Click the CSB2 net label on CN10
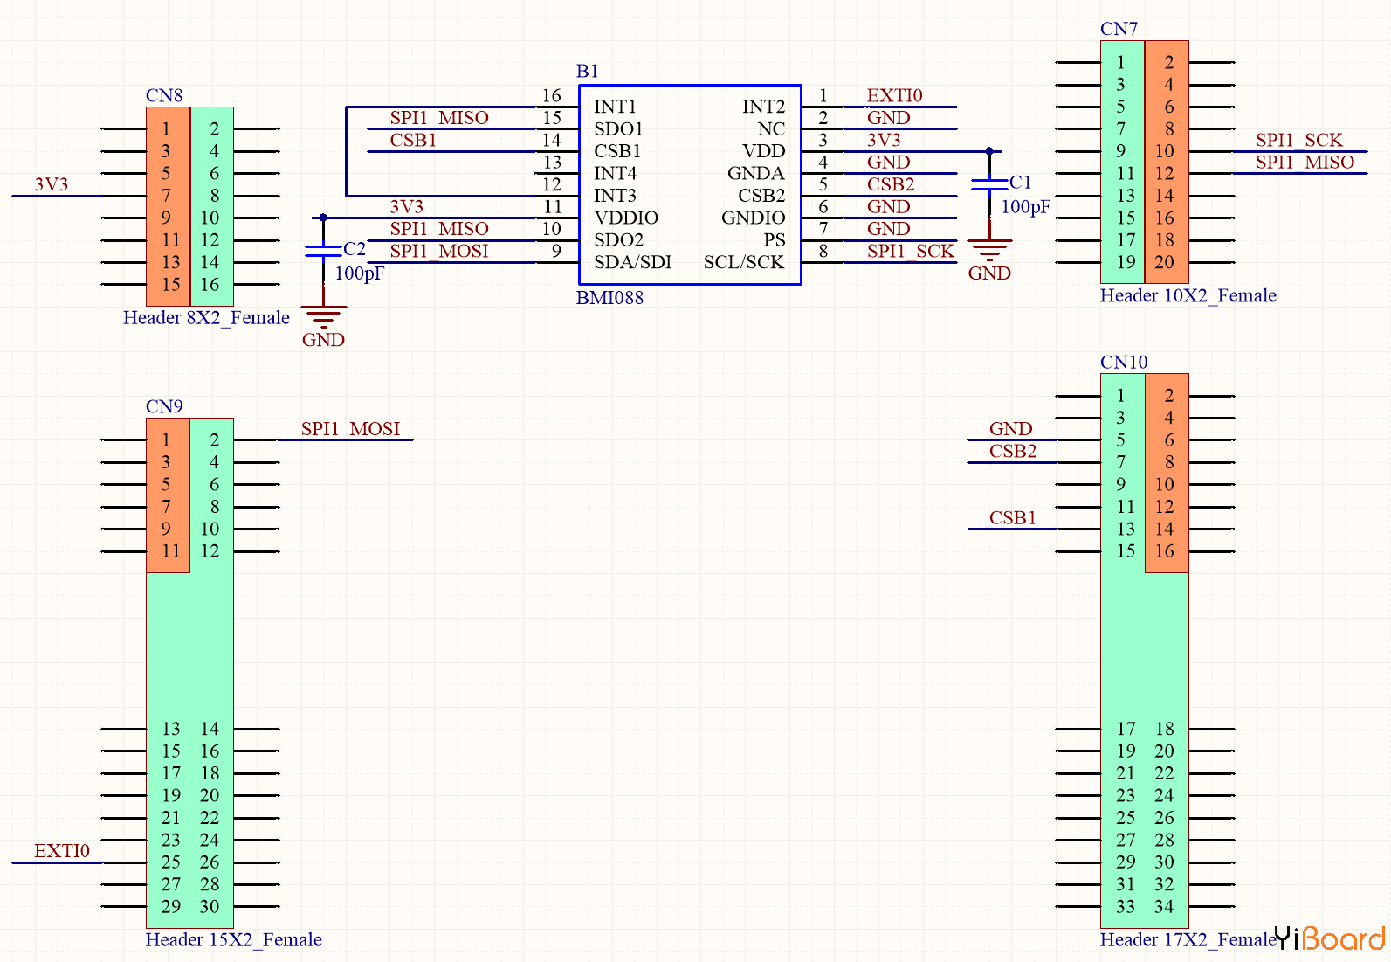 pos(1013,451)
